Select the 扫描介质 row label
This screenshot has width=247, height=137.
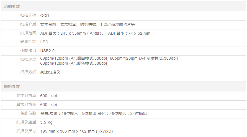(x=28, y=24)
